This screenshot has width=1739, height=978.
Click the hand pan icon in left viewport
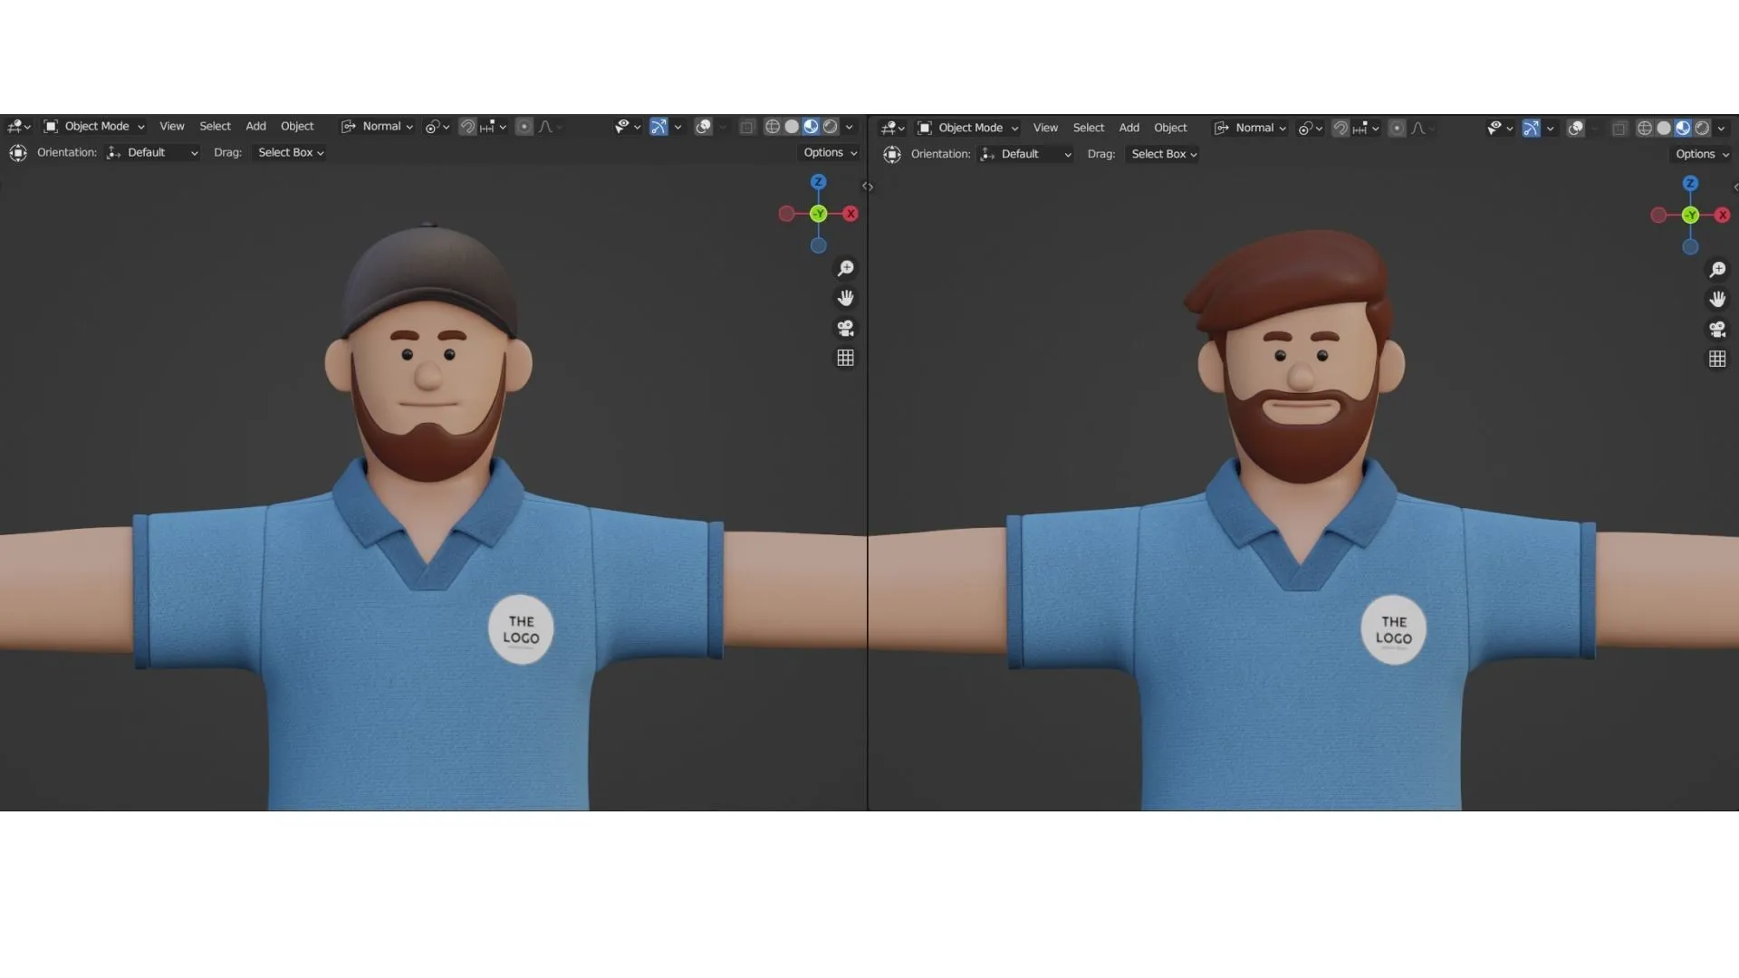(845, 298)
